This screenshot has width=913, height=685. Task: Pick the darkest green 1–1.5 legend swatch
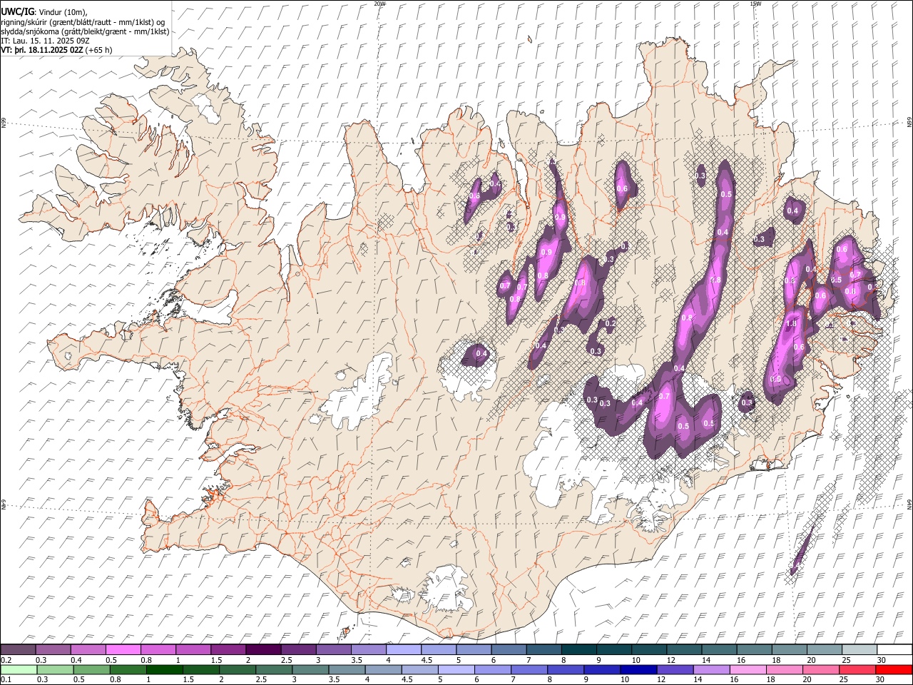coord(164,669)
